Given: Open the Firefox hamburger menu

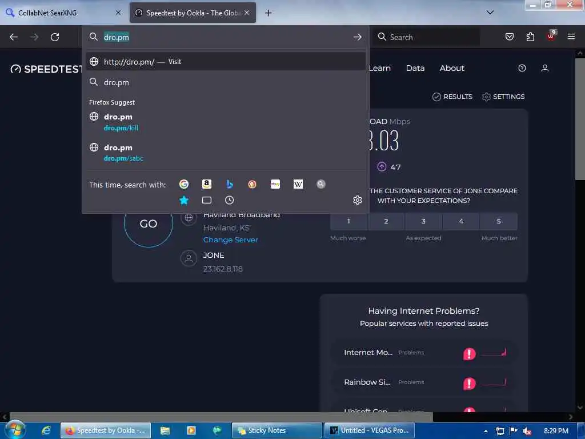Looking at the screenshot, I should coord(571,37).
